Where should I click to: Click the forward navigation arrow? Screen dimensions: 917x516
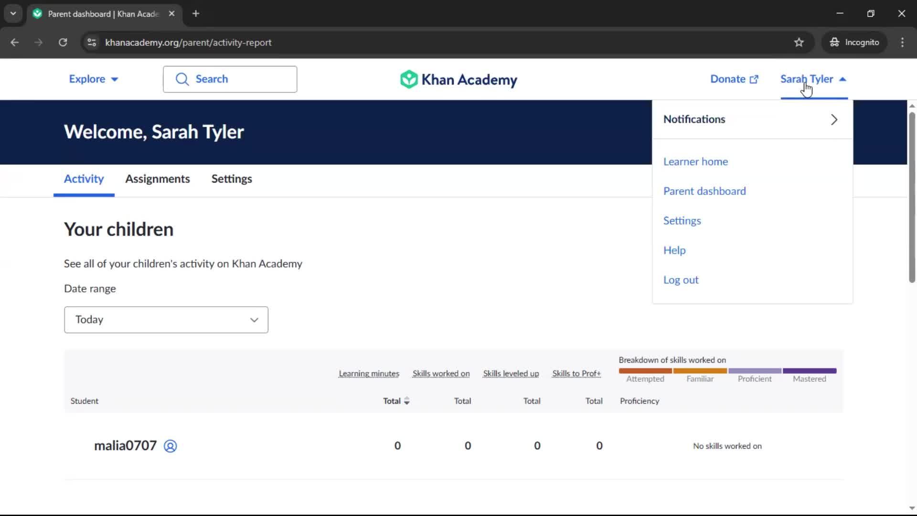point(38,43)
